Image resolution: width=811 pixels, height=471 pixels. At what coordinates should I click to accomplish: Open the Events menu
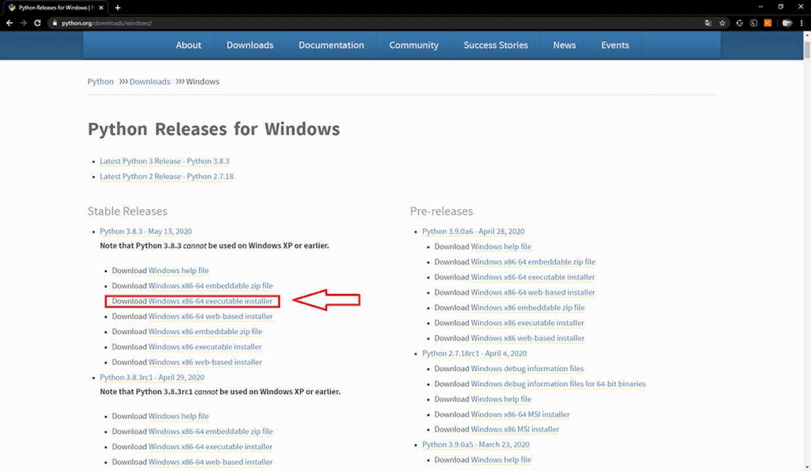615,45
